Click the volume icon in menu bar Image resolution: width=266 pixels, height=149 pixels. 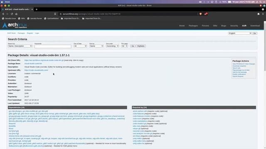(200, 2)
